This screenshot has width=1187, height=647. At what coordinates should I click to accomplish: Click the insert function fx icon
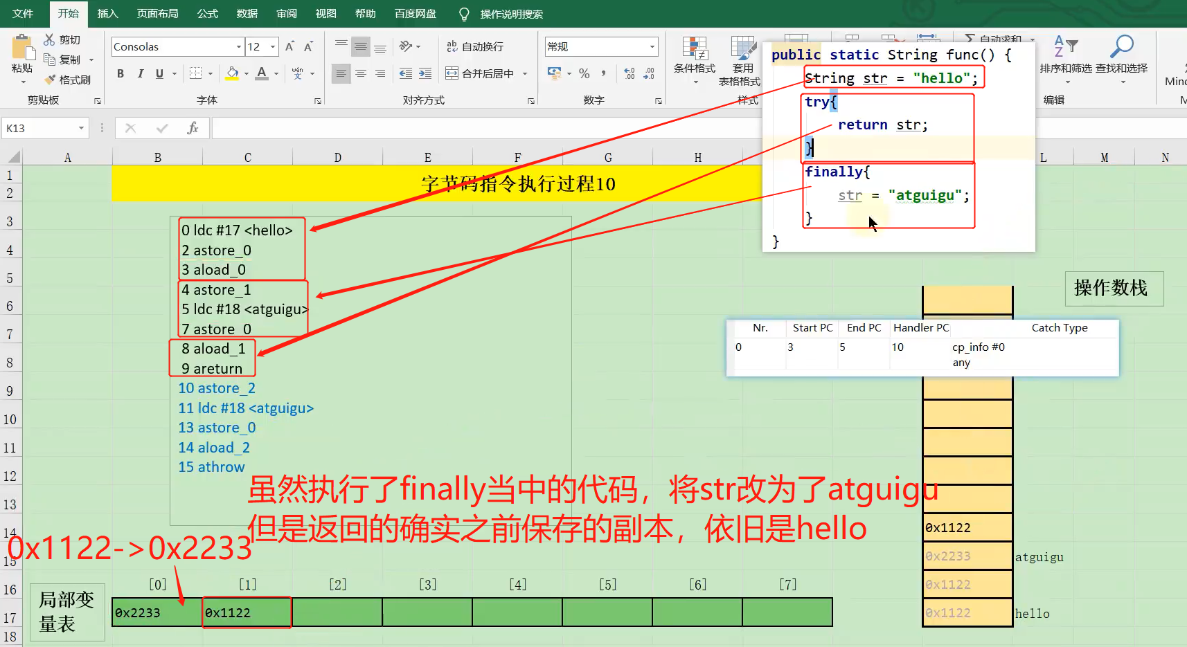193,128
